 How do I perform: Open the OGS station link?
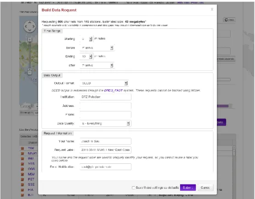pos(31,169)
